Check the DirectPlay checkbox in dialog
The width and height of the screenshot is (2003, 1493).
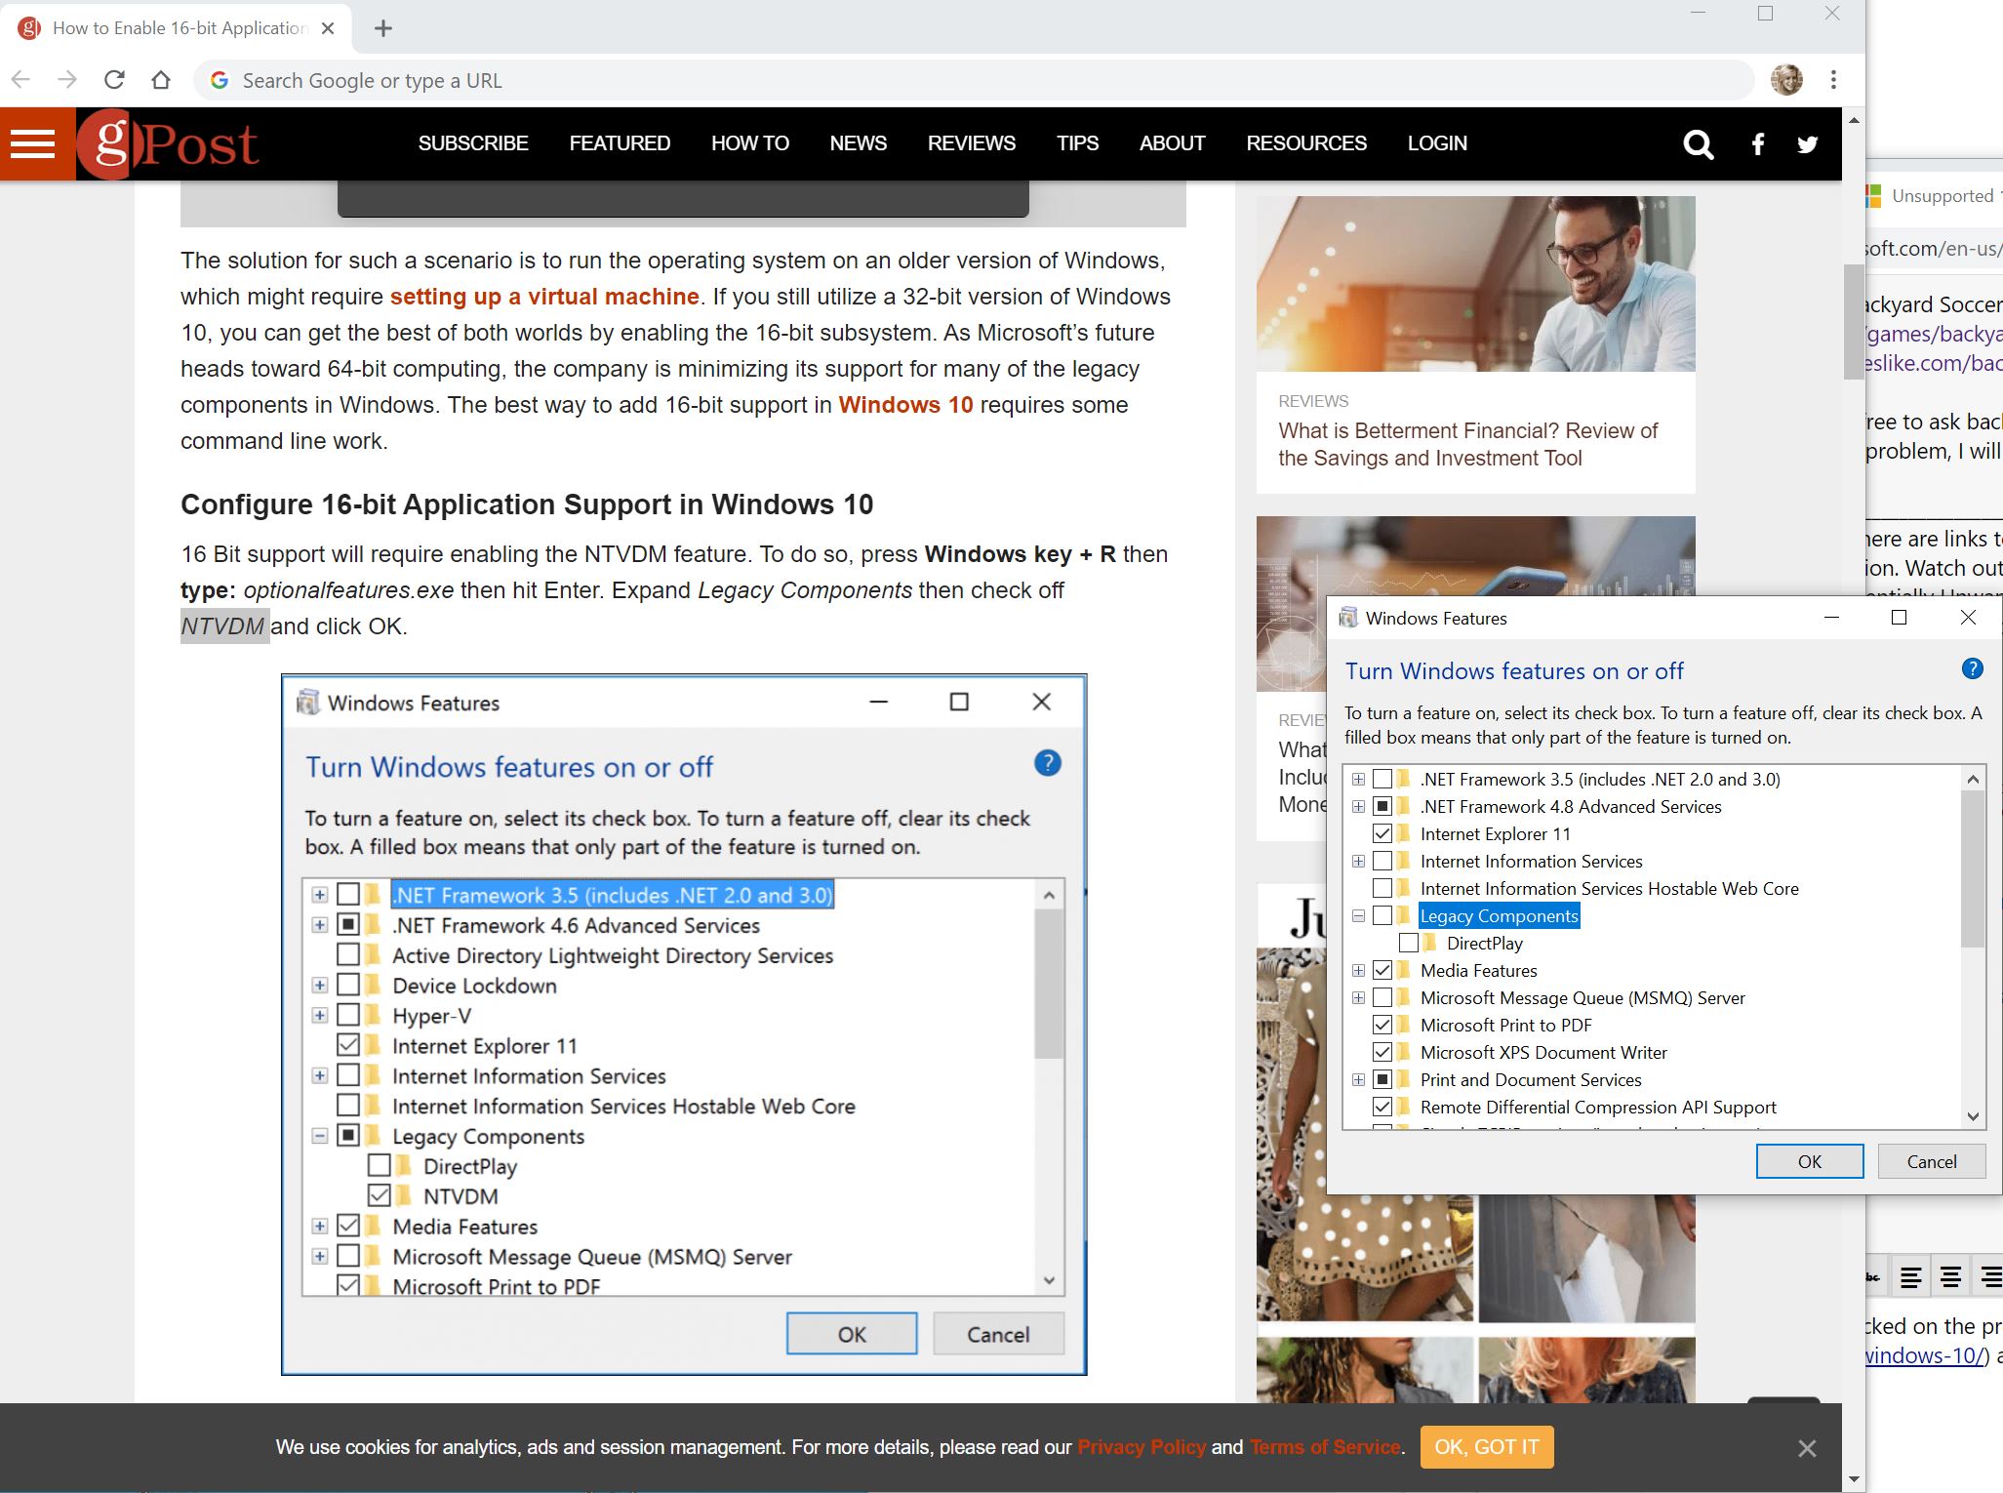[1409, 943]
